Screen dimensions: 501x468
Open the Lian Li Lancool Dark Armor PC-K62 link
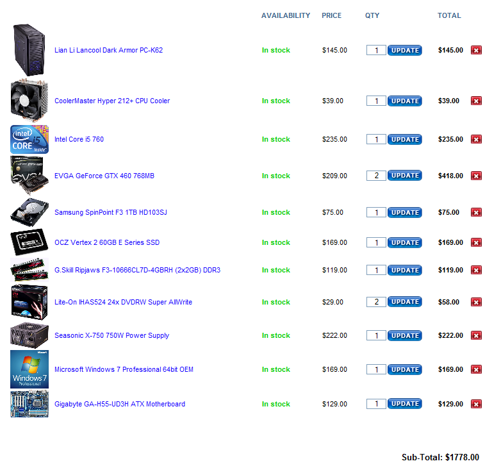pyautogui.click(x=109, y=50)
